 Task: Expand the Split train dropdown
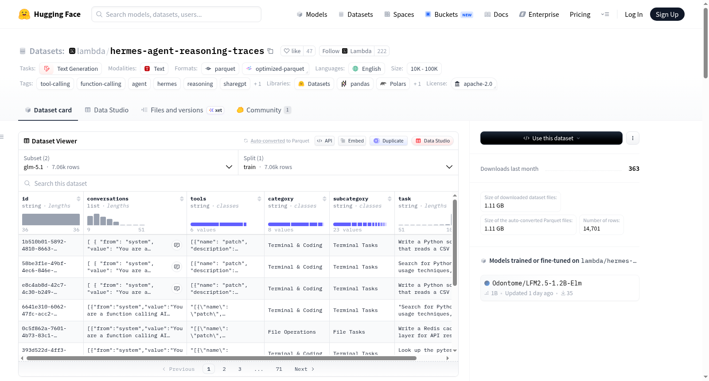pyautogui.click(x=348, y=162)
